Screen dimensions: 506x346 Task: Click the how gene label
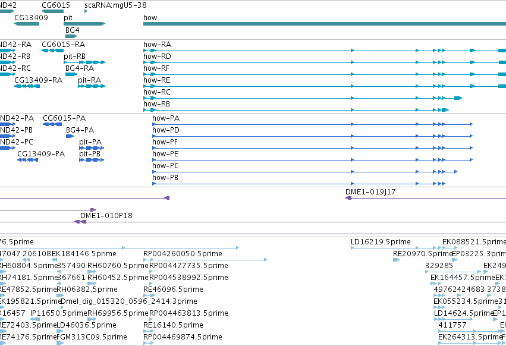[x=150, y=17]
